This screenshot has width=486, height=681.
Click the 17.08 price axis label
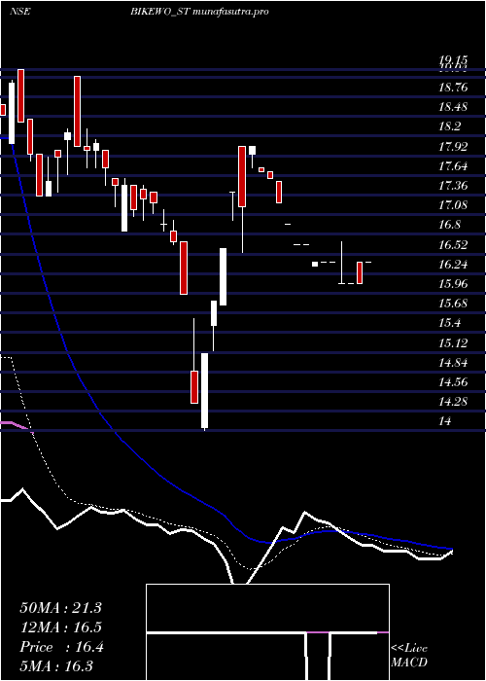point(453,204)
